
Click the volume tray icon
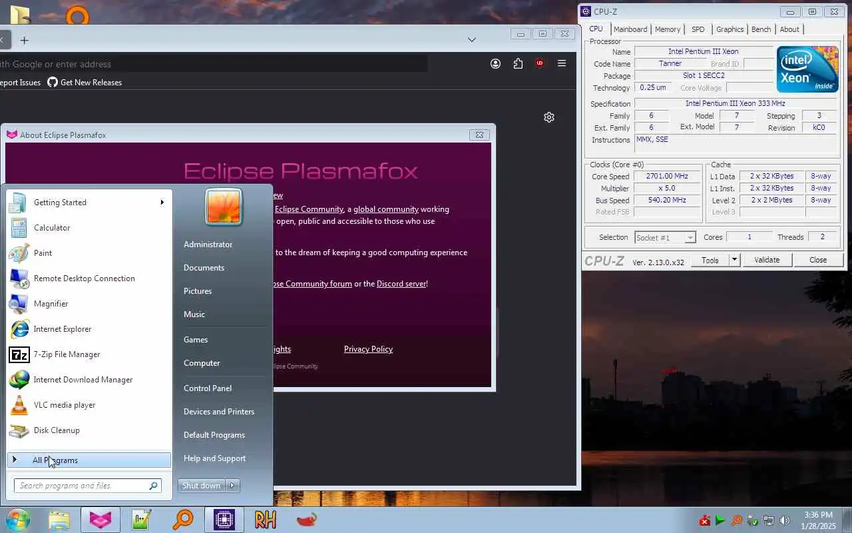(x=785, y=520)
